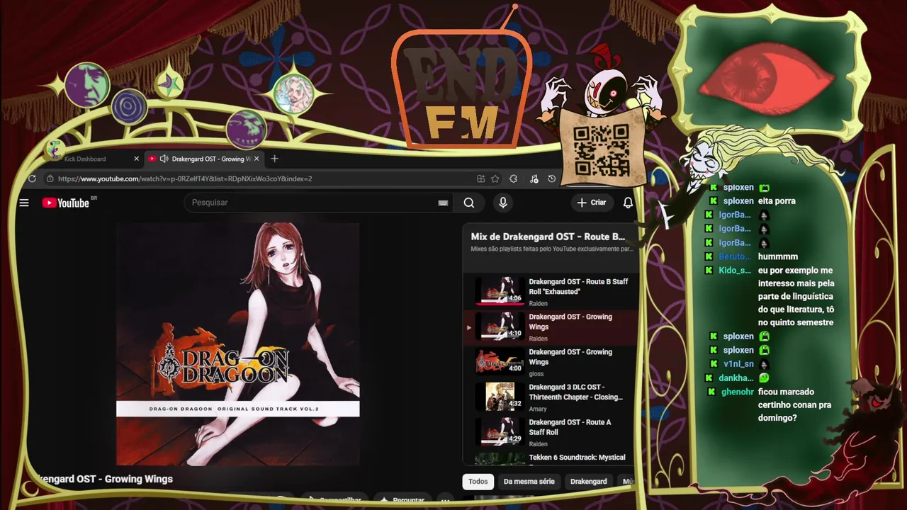This screenshot has height=510, width=907.
Task: Click the install-app icon in the address bar
Action: tap(481, 178)
